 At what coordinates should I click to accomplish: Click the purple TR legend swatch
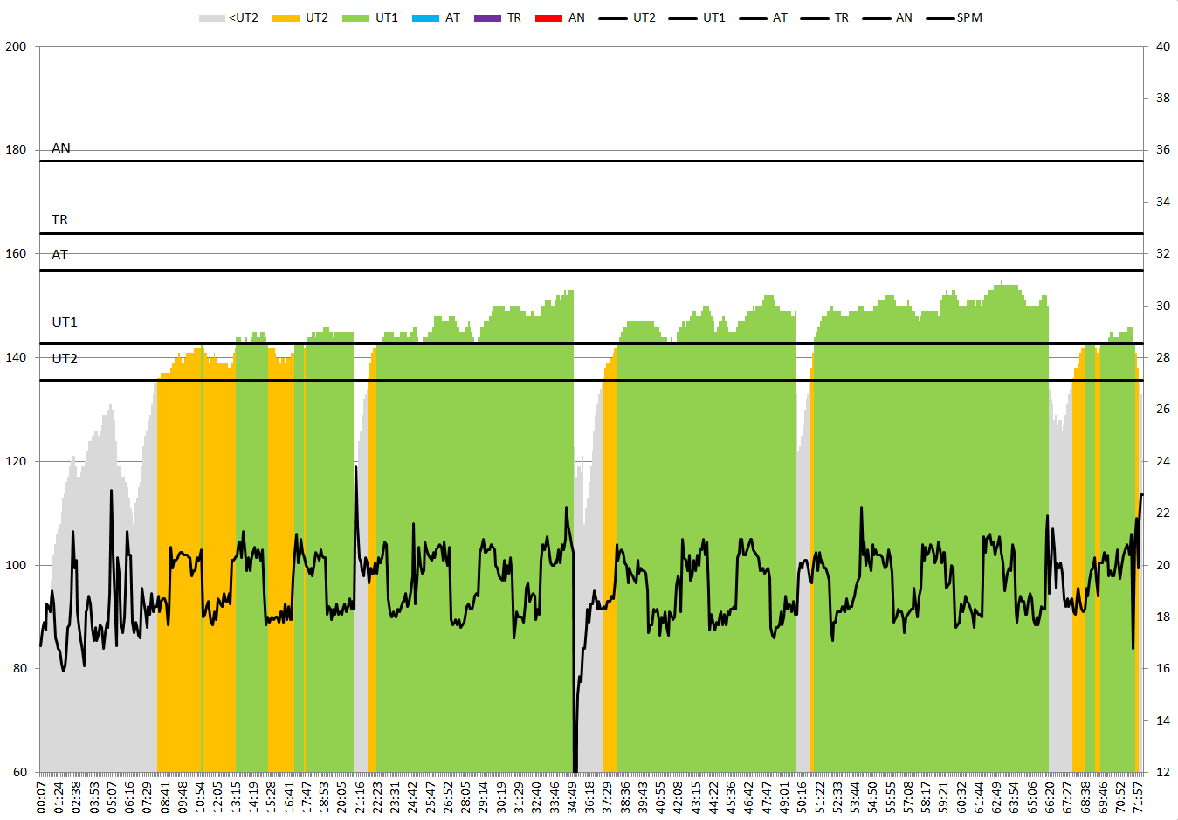tap(487, 18)
